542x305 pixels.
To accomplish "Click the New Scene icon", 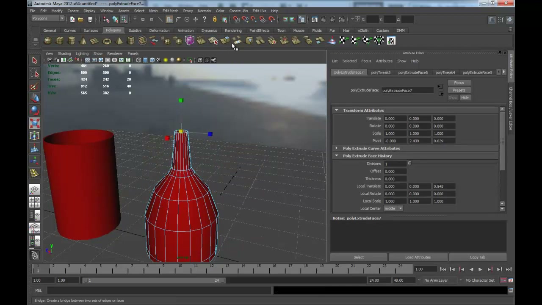I will click(72, 19).
